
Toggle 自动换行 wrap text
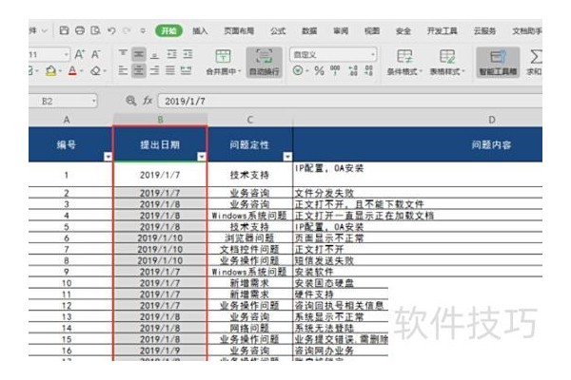[x=265, y=62]
